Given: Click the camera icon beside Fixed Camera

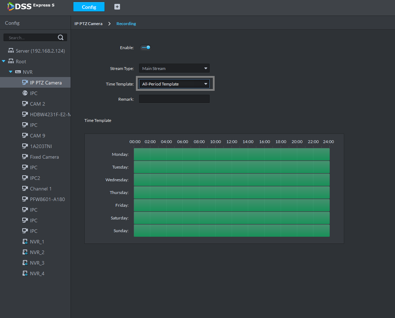Looking at the screenshot, I should point(25,157).
